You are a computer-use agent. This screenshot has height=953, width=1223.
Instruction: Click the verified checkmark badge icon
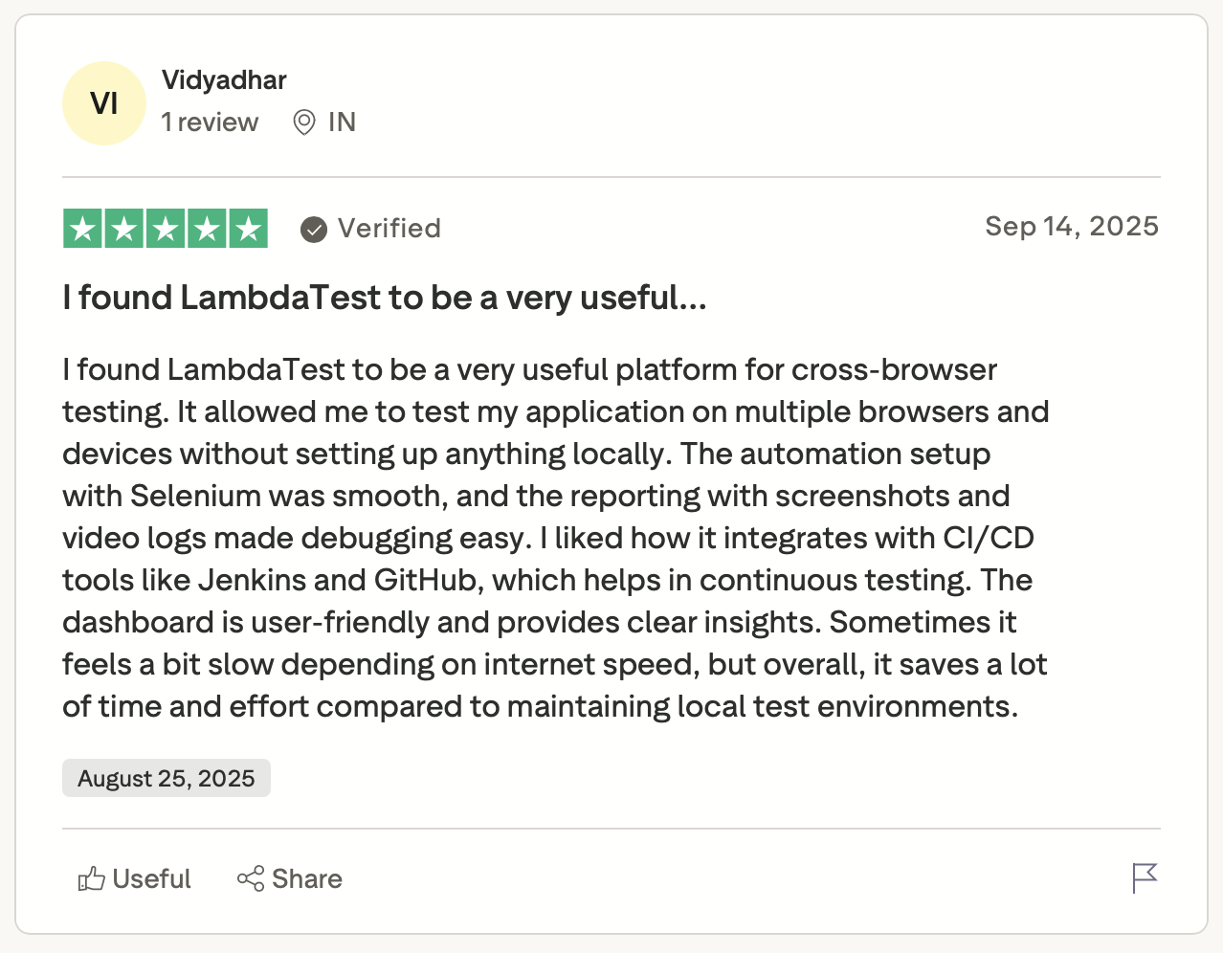click(314, 230)
